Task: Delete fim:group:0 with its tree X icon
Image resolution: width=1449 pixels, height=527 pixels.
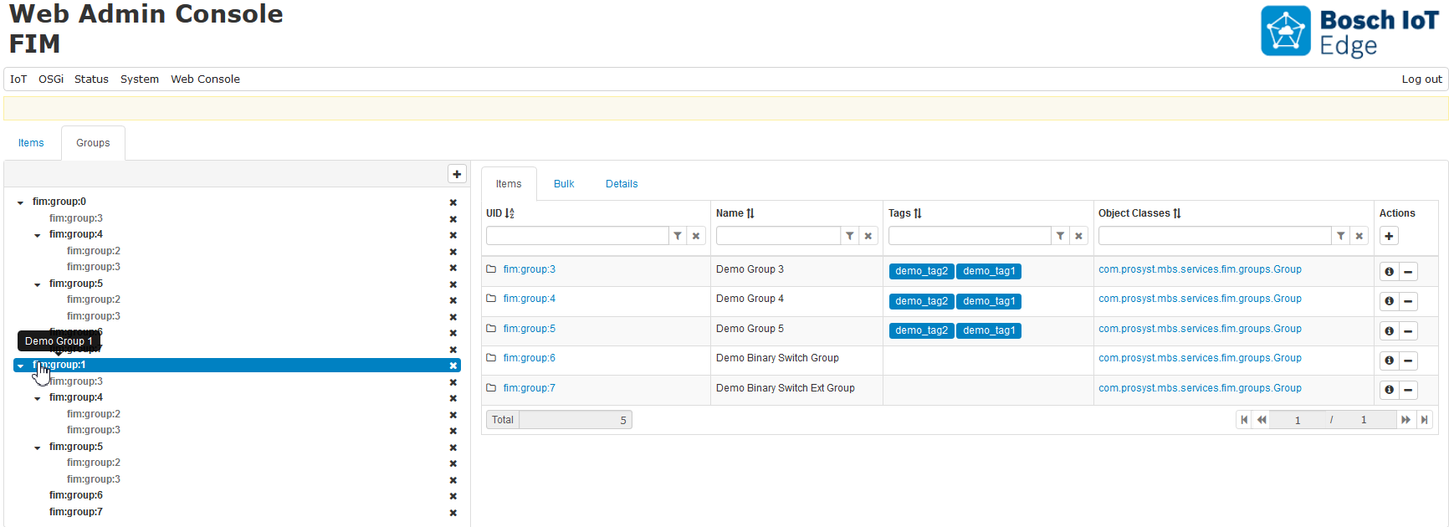Action: (x=453, y=202)
